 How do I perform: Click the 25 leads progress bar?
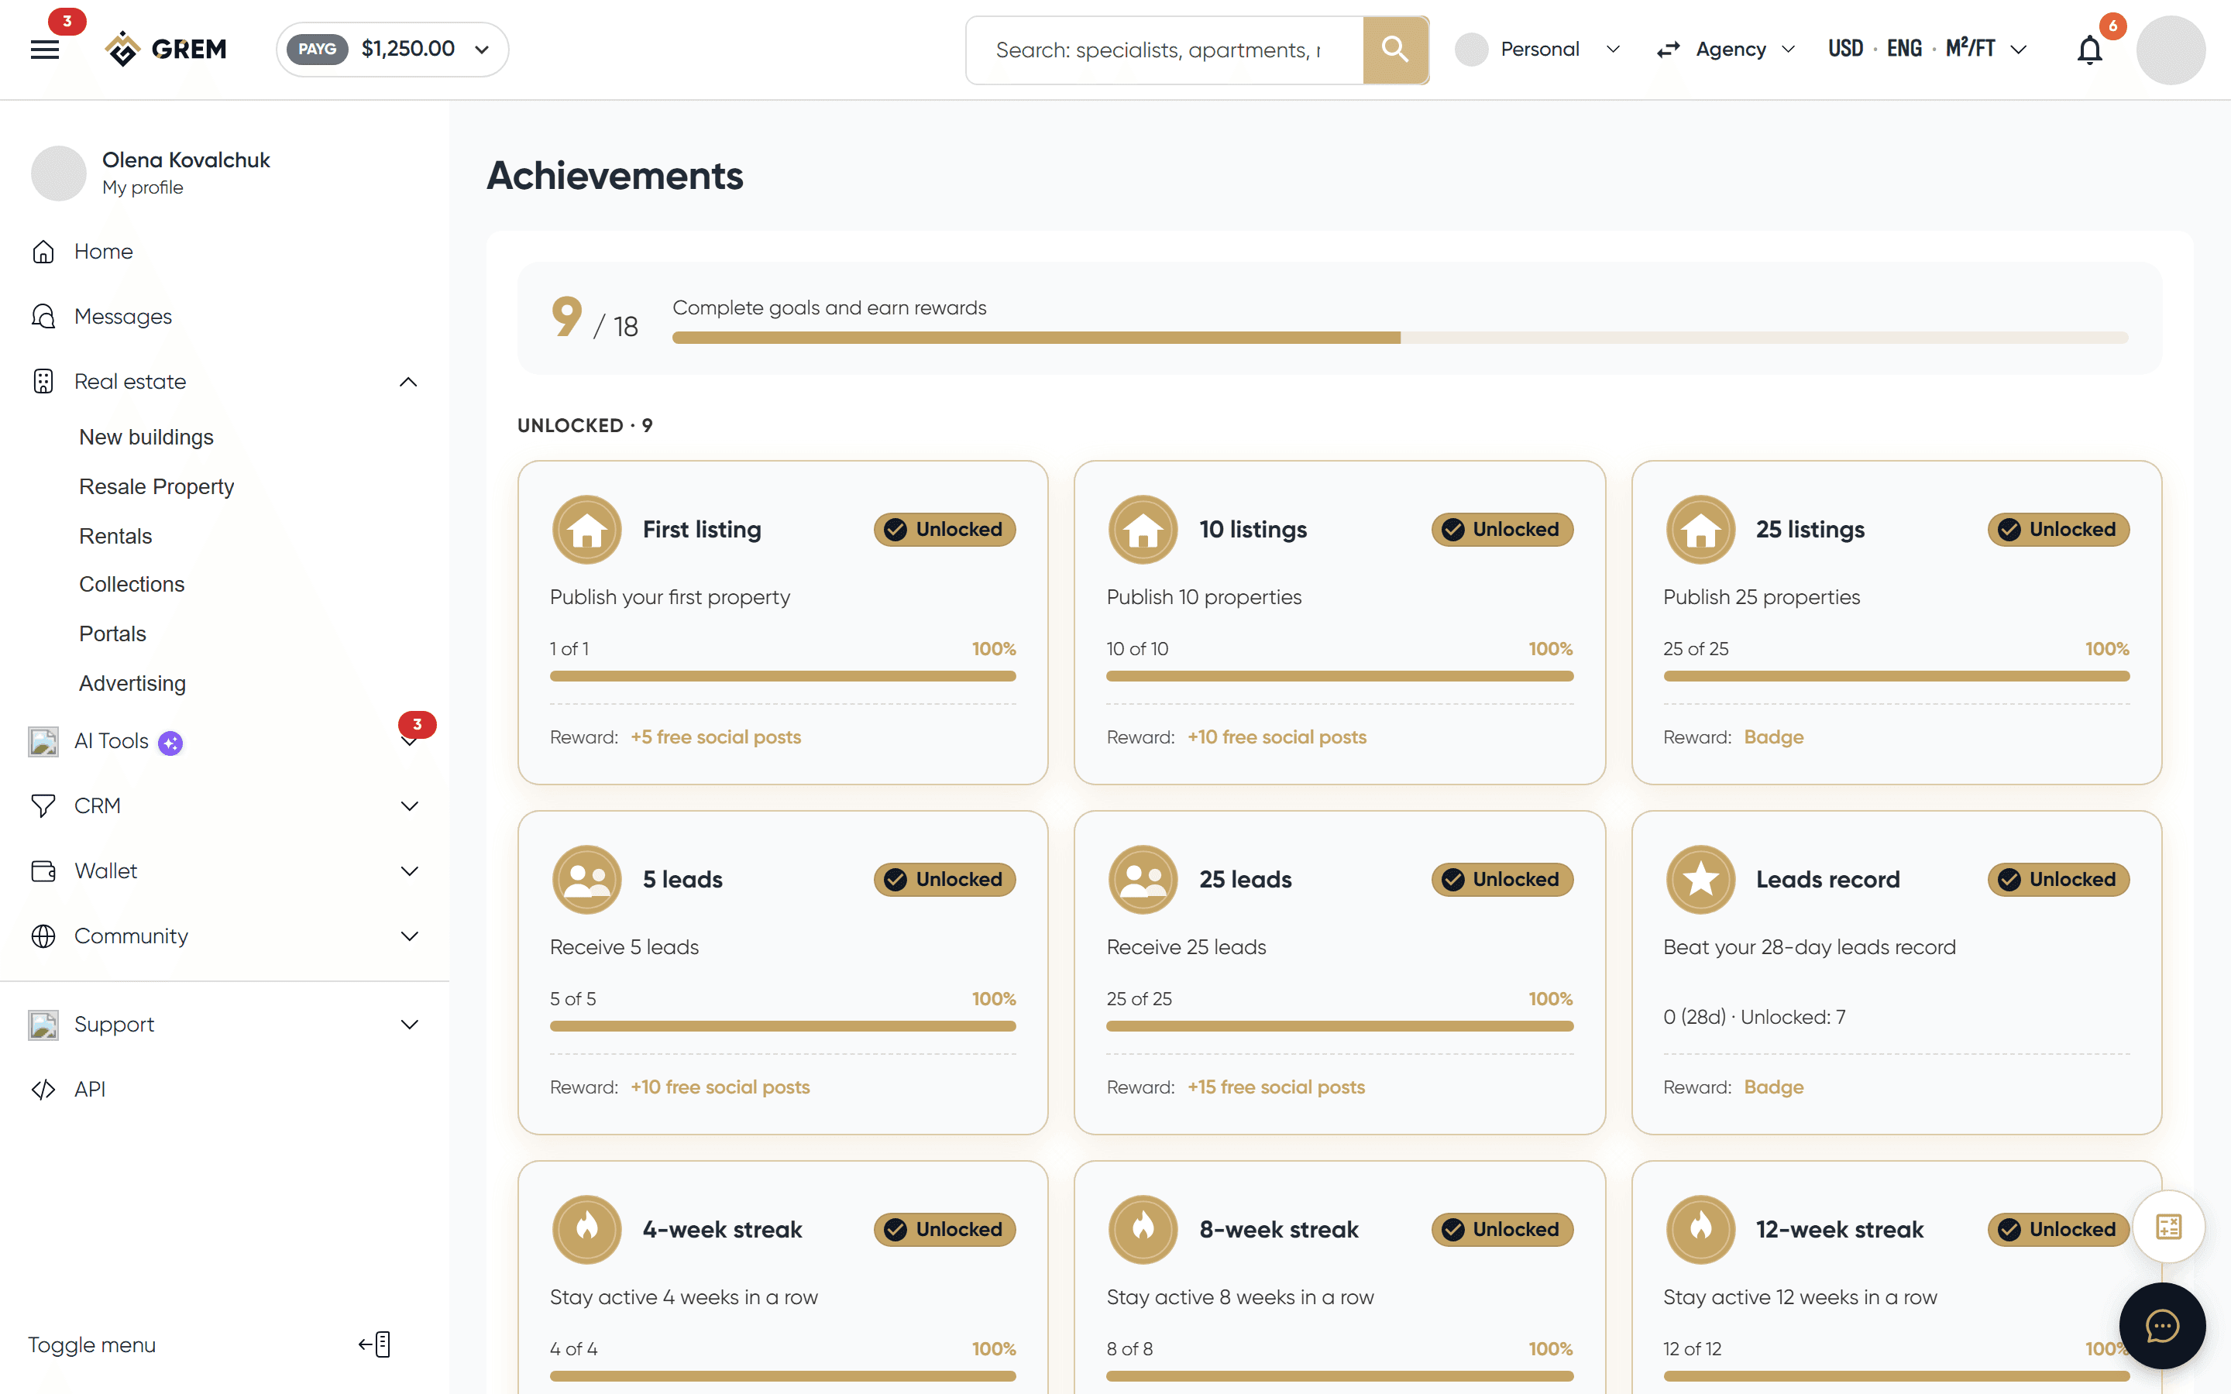[1339, 1026]
